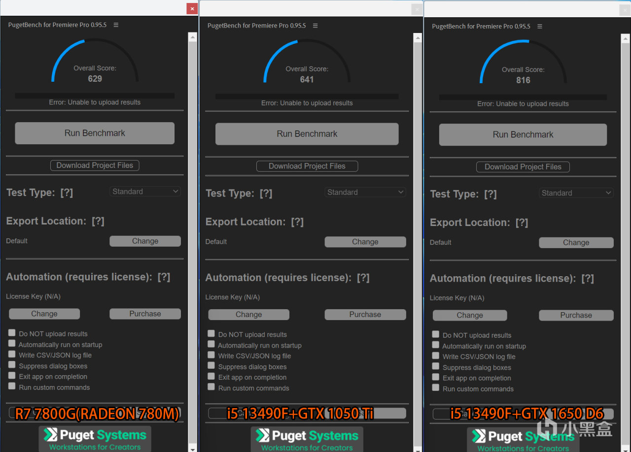The width and height of the screenshot is (631, 452).
Task: Enable Do NOT upload results in the 641-score panel
Action: (x=211, y=333)
